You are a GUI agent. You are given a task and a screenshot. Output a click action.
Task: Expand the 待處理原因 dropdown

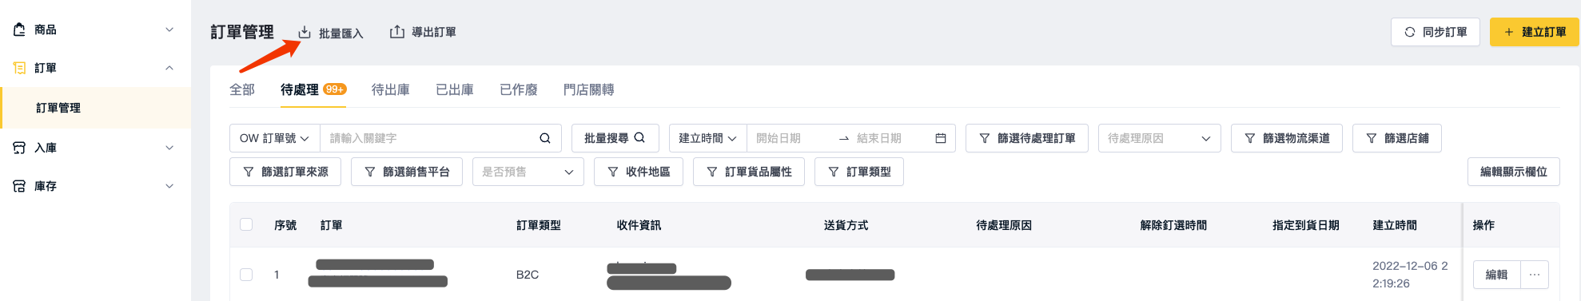(1160, 138)
